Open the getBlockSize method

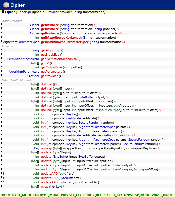point(50,55)
